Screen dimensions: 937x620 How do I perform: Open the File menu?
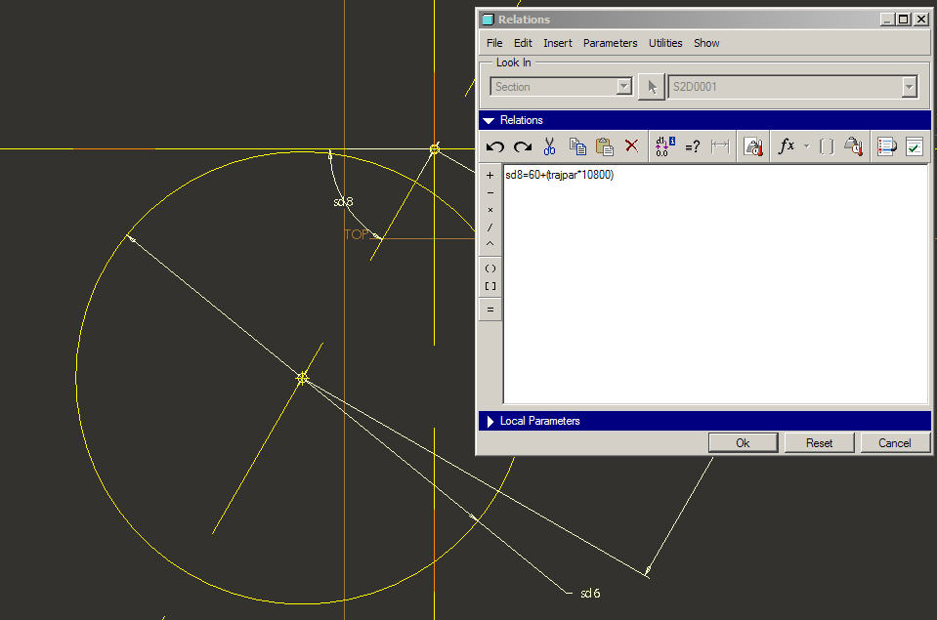click(x=494, y=43)
